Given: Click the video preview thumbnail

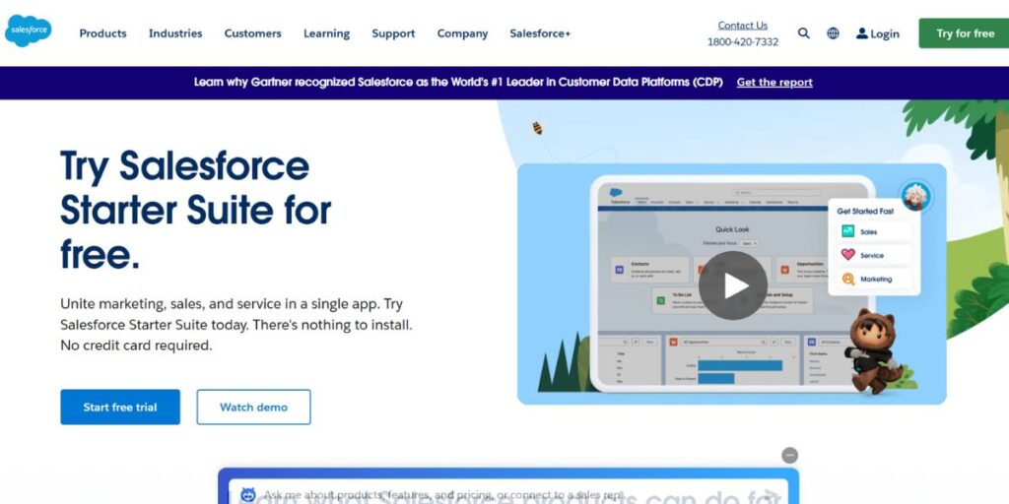Looking at the screenshot, I should [x=732, y=284].
